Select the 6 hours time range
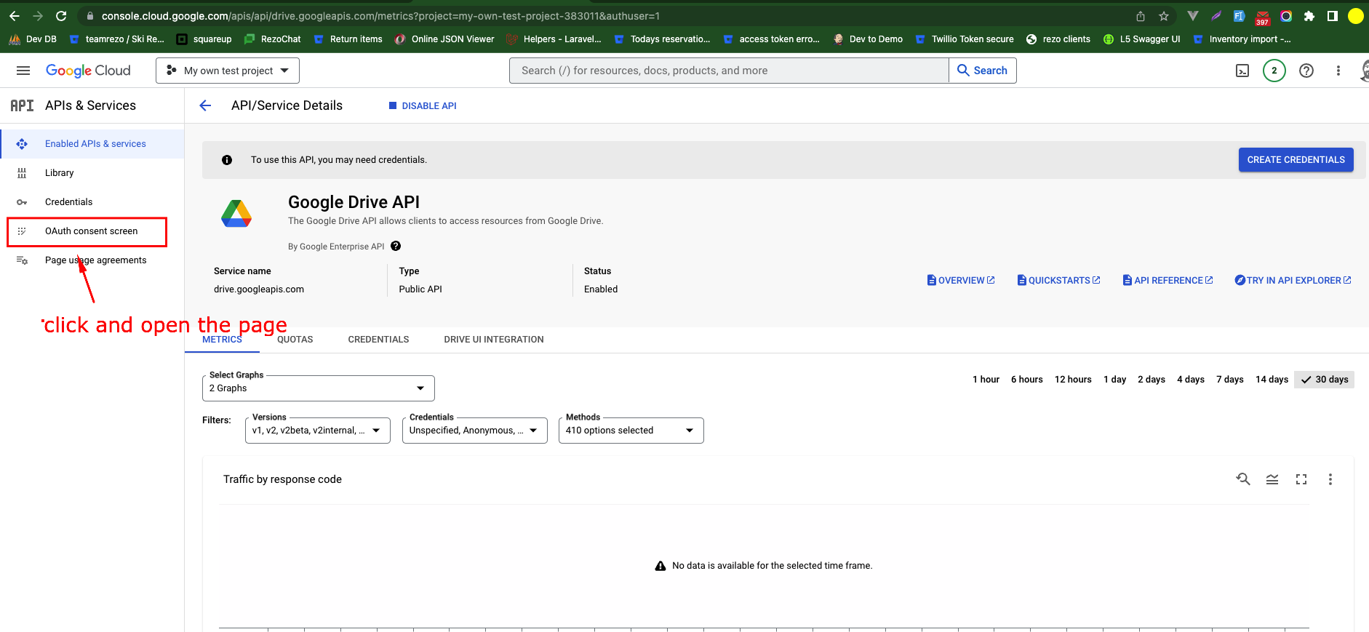The image size is (1369, 632). pos(1026,380)
